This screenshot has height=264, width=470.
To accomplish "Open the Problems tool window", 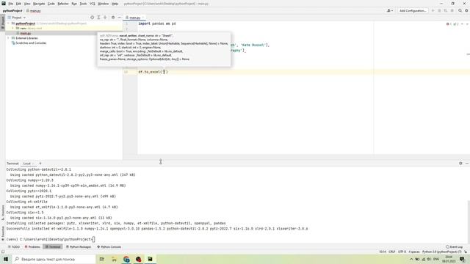I will click(x=32, y=247).
